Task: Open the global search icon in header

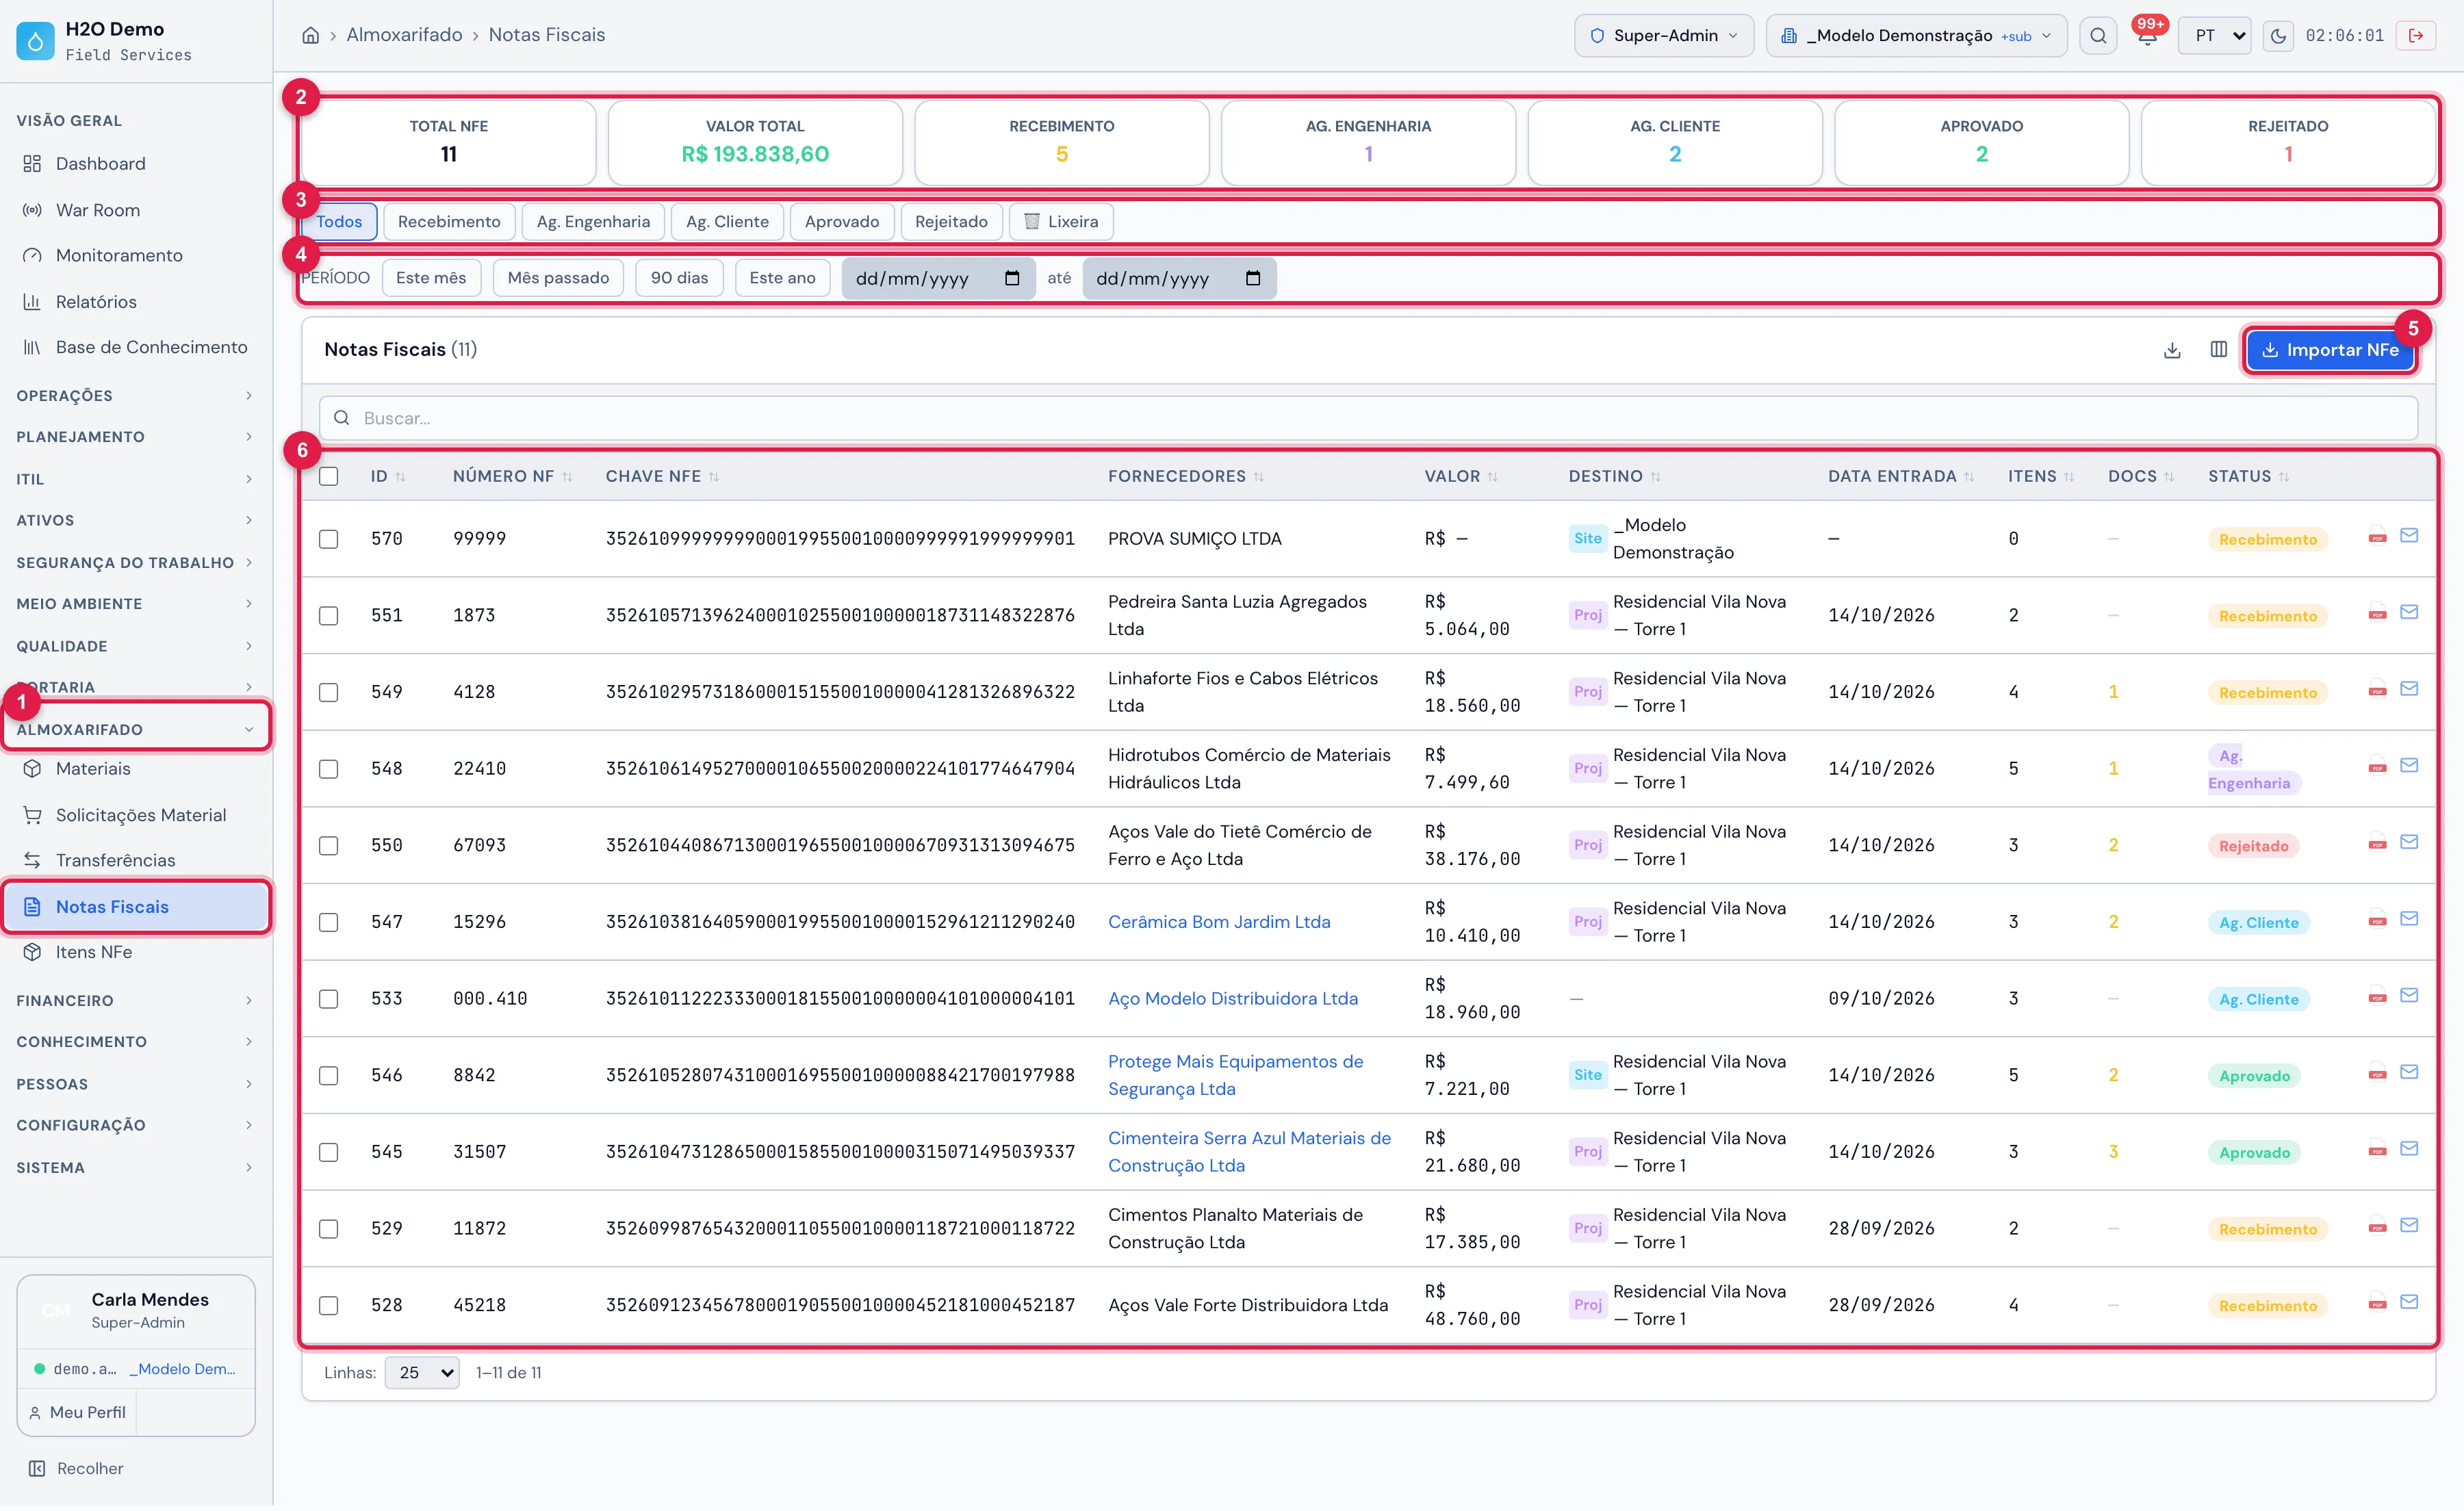Action: [2098, 35]
